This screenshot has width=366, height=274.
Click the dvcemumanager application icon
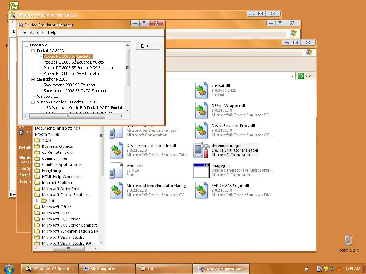tap(202, 150)
